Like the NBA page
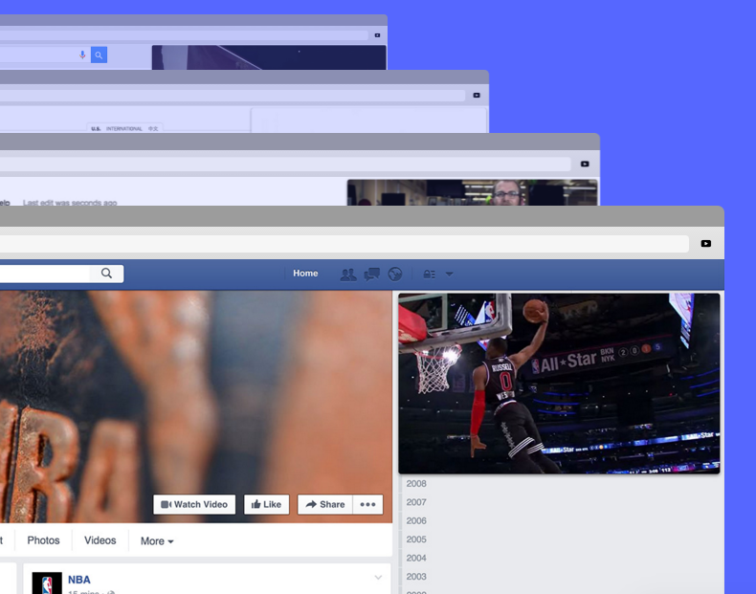Screen dimensions: 756x594 click(x=267, y=504)
